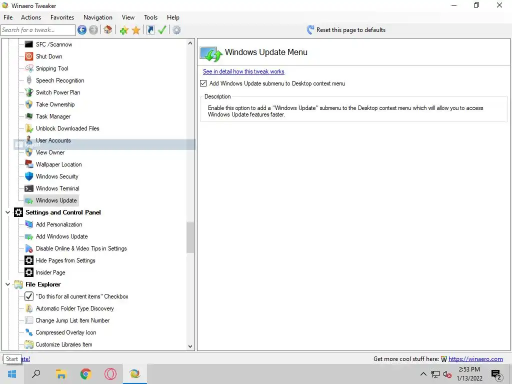Click the Switch Power Plan icon

29,92
